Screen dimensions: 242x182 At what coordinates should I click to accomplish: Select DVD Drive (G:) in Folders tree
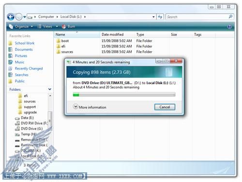[x=32, y=129]
